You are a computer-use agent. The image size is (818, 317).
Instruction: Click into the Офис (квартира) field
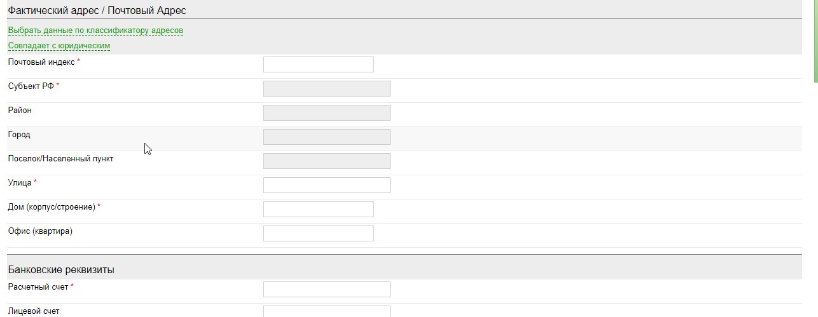tap(318, 233)
